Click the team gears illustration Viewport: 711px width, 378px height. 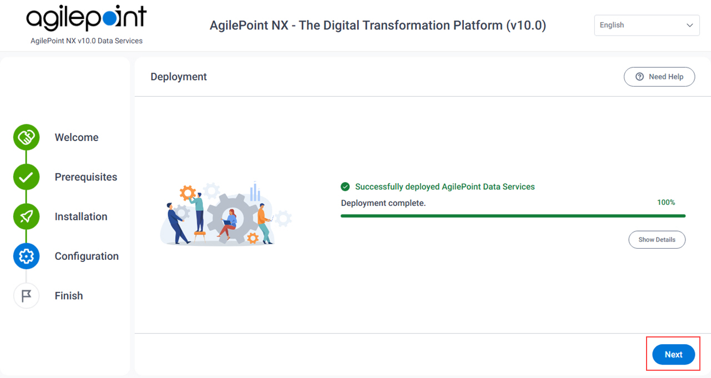click(226, 214)
